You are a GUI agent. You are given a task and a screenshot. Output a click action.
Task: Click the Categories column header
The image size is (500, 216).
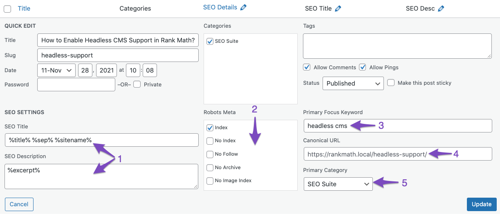coord(135,9)
